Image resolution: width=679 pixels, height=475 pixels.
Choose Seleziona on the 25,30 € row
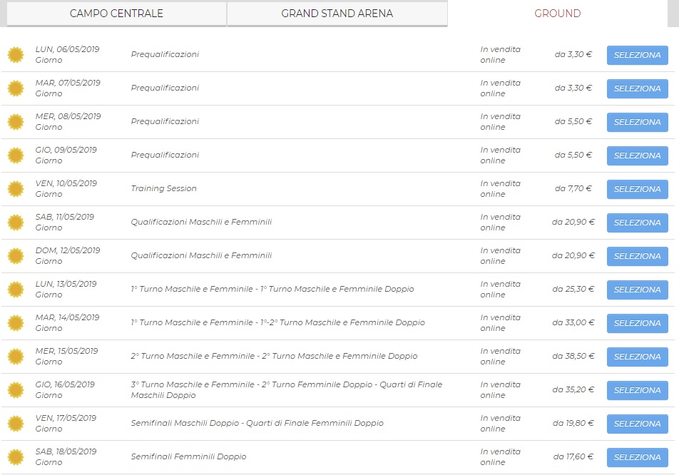(x=637, y=290)
